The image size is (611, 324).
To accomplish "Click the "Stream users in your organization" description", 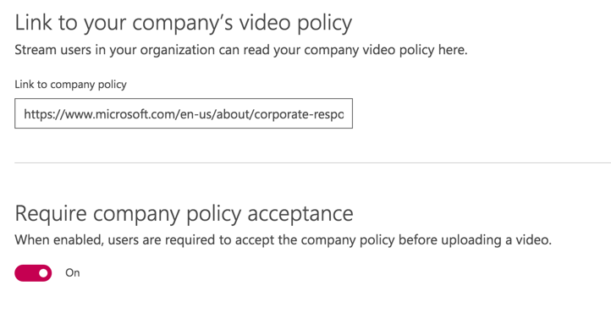I will point(241,50).
